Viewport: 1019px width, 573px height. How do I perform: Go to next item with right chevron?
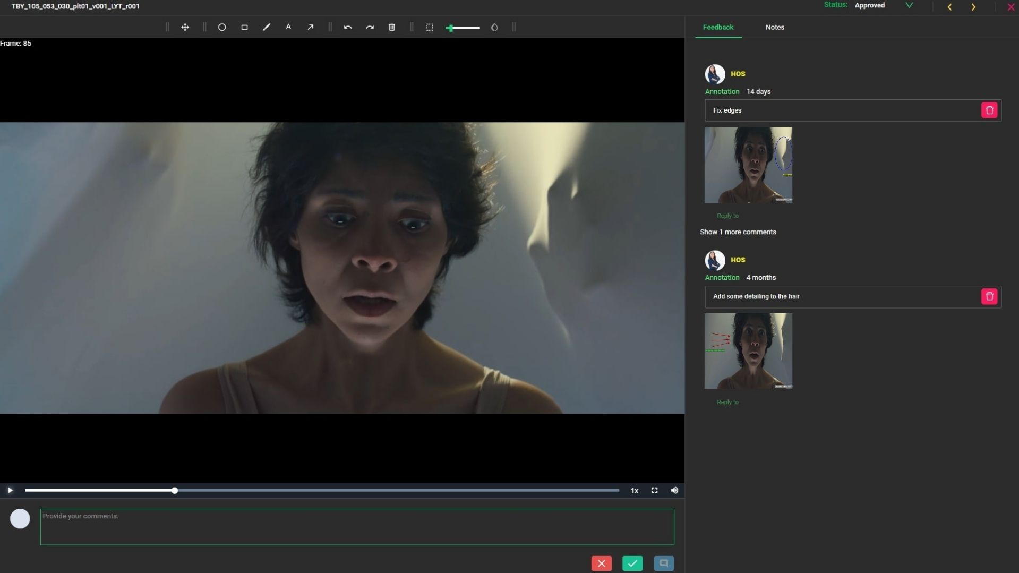[x=973, y=7]
